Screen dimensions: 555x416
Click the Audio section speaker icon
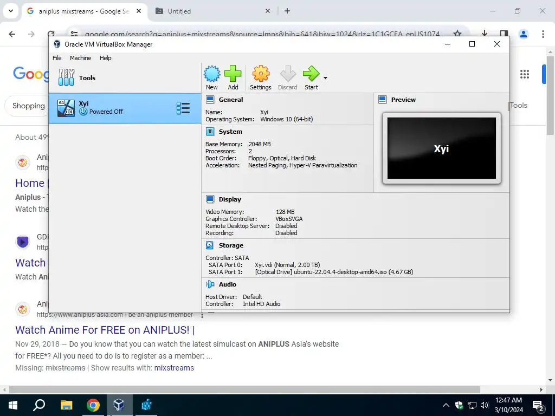[x=210, y=284]
